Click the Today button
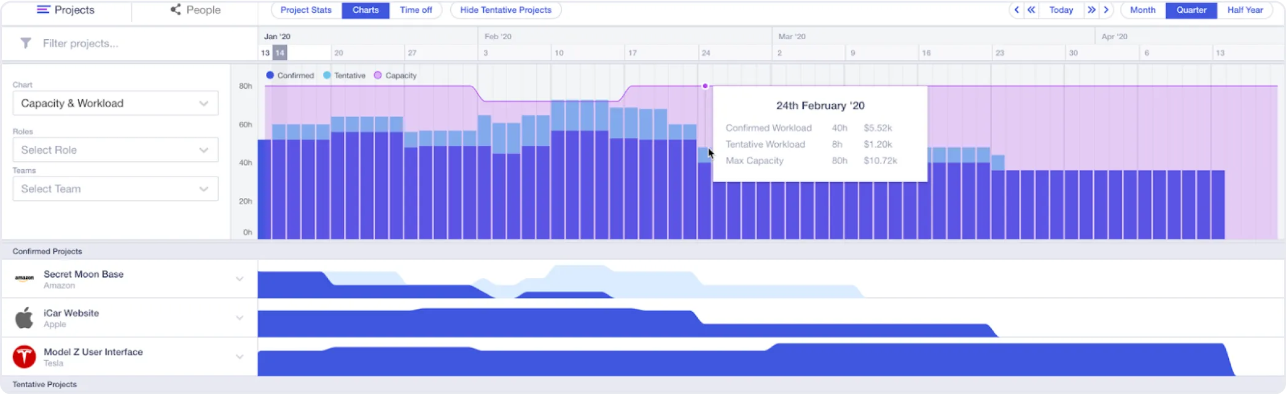The height and width of the screenshot is (394, 1286). [x=1061, y=10]
